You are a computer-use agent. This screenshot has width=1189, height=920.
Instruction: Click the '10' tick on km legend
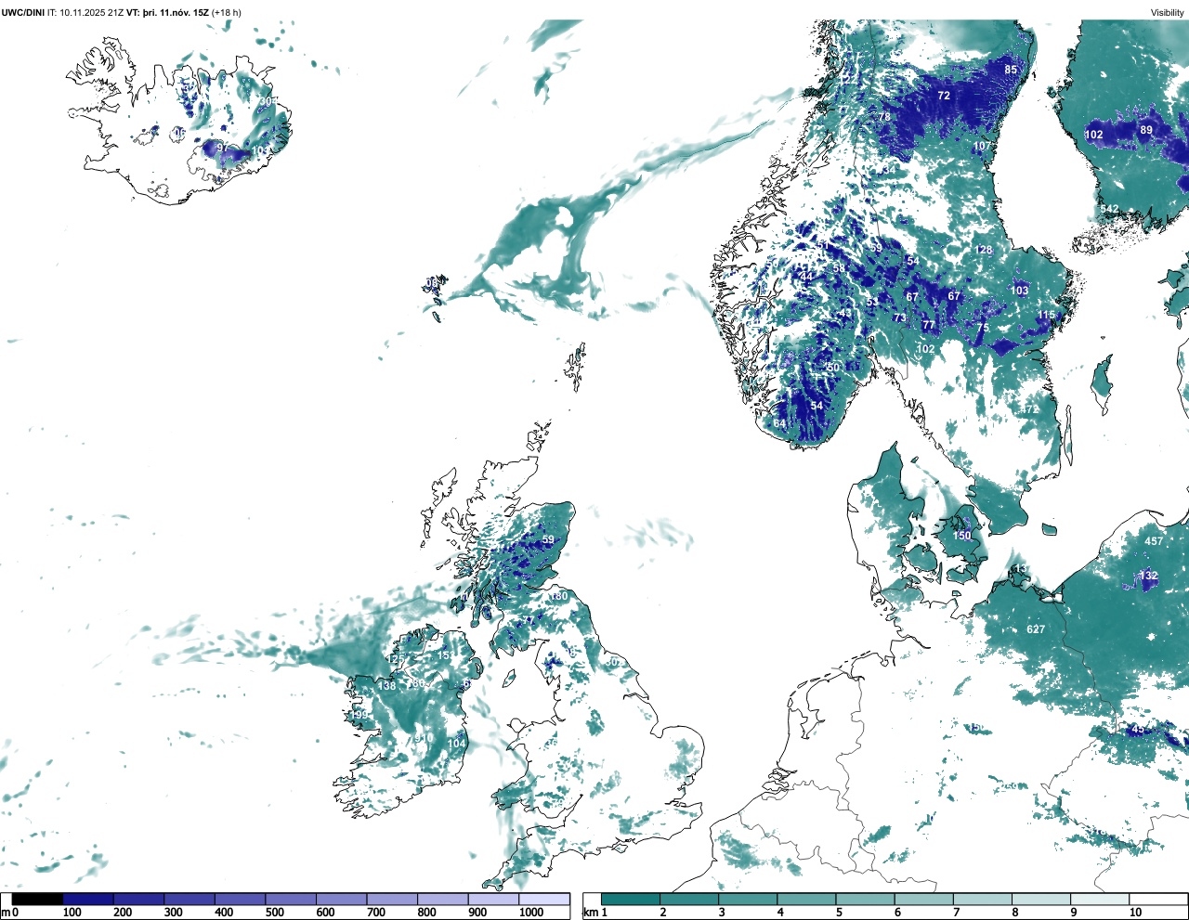click(1135, 913)
